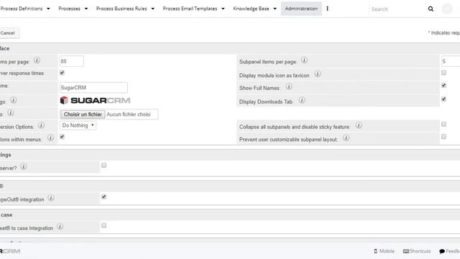Select the Administration tab
This screenshot has width=460, height=259.
point(301,9)
